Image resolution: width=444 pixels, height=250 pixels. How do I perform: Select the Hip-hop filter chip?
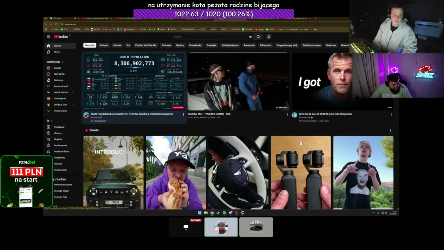click(180, 45)
